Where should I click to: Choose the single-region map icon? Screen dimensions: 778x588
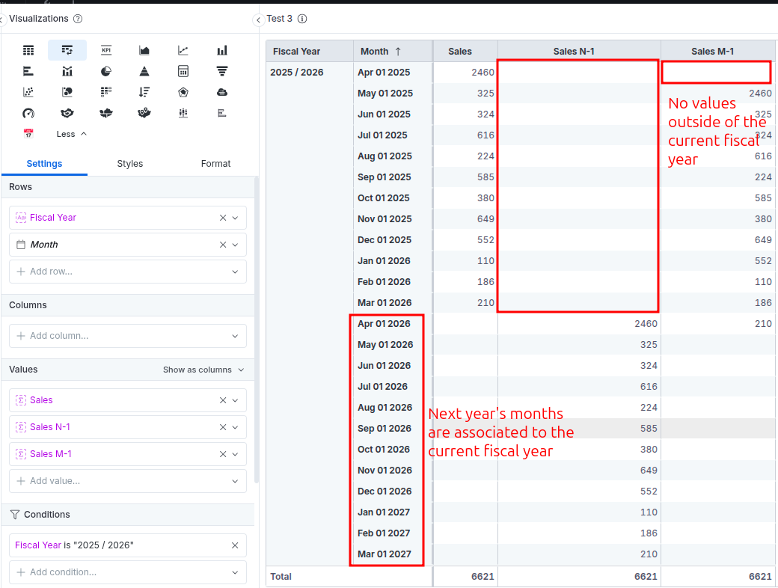(67, 113)
